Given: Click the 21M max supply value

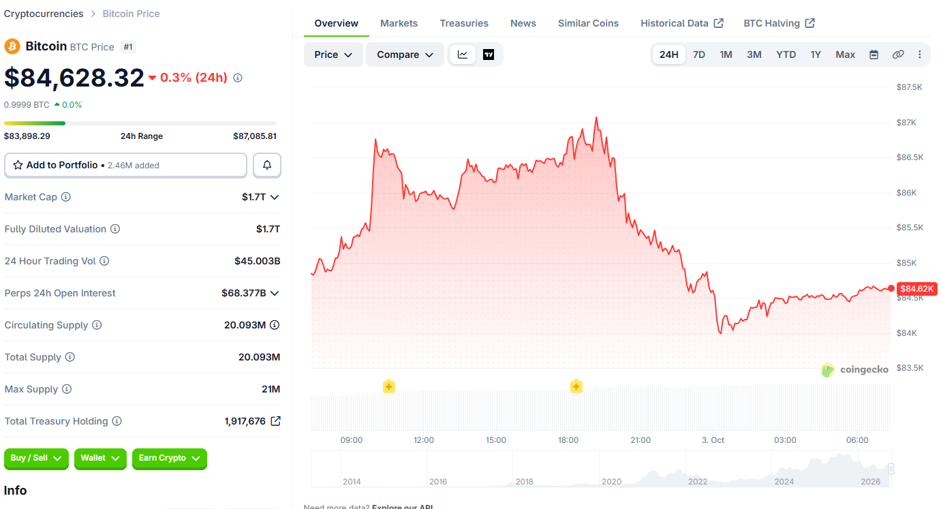Looking at the screenshot, I should pyautogui.click(x=271, y=389).
